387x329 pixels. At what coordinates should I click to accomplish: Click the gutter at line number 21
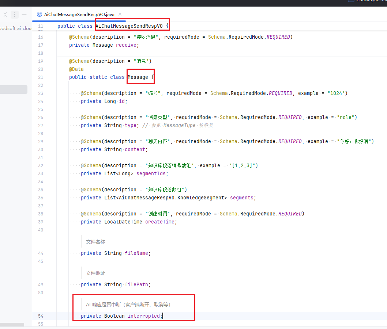point(41,77)
